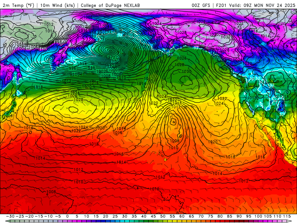Viewport: 297px width, 223px height.
Task: Click the 1032 isobar pressure label
Action: tap(226, 37)
